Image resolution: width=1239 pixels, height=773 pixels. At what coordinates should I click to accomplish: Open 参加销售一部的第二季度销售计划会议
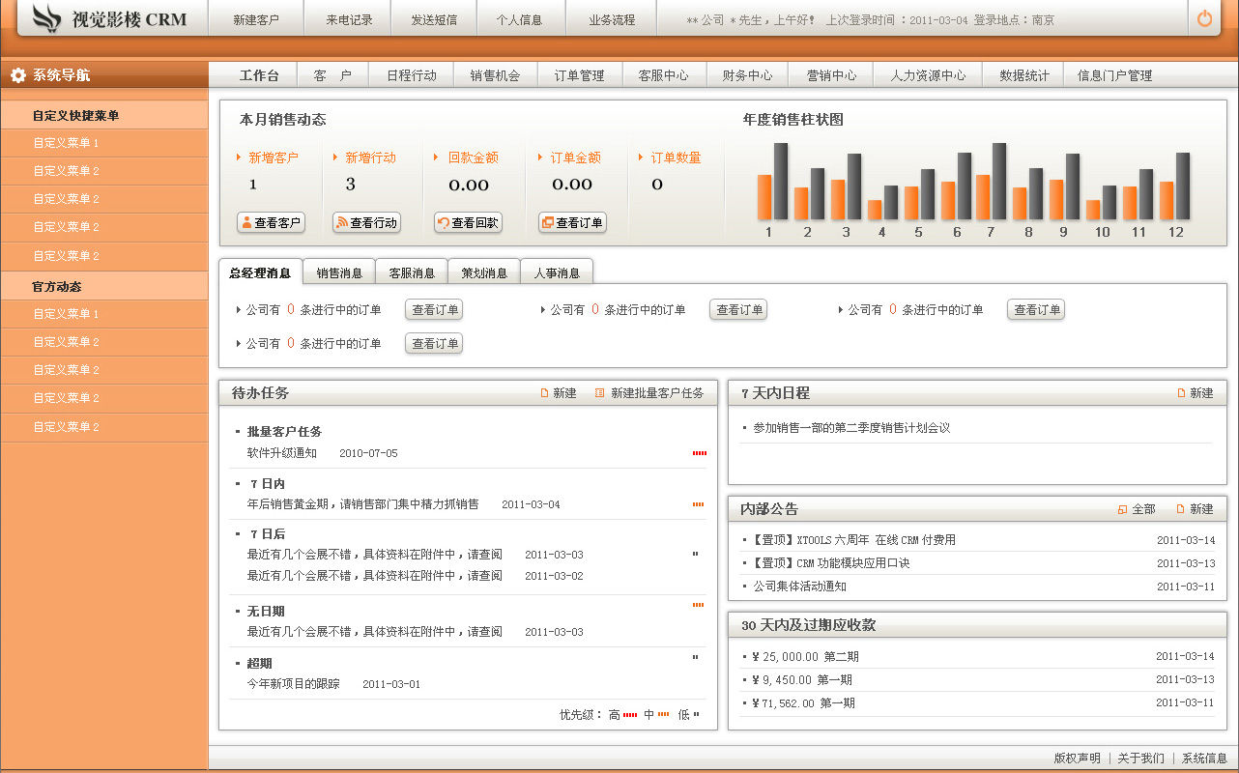851,428
